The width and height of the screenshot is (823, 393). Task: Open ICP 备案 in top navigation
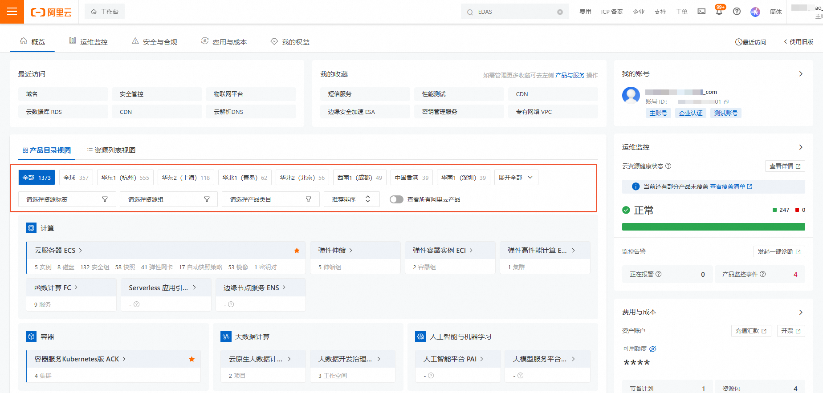coord(612,12)
